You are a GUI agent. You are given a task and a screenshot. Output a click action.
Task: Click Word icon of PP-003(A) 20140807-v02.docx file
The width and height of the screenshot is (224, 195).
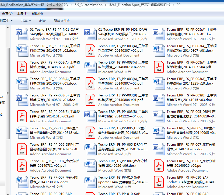tap(22, 50)
